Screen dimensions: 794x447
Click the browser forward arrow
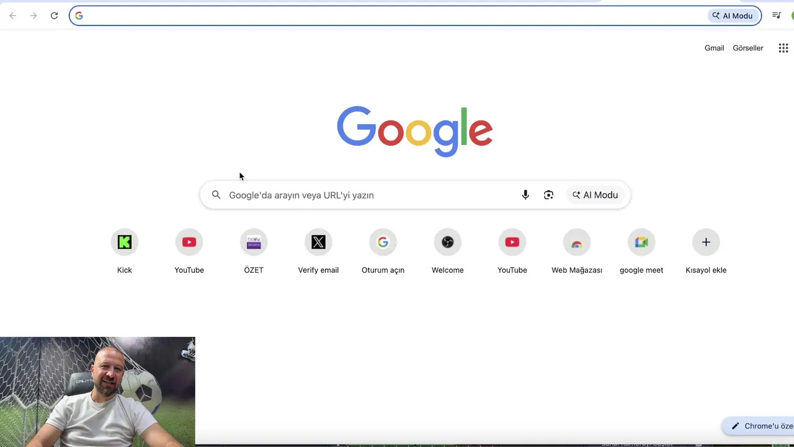[33, 16]
